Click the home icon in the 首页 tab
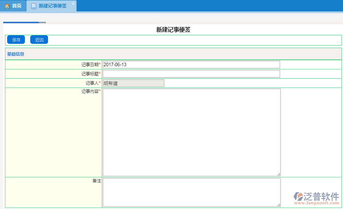Image resolution: width=343 pixels, height=209 pixels. pos(7,6)
